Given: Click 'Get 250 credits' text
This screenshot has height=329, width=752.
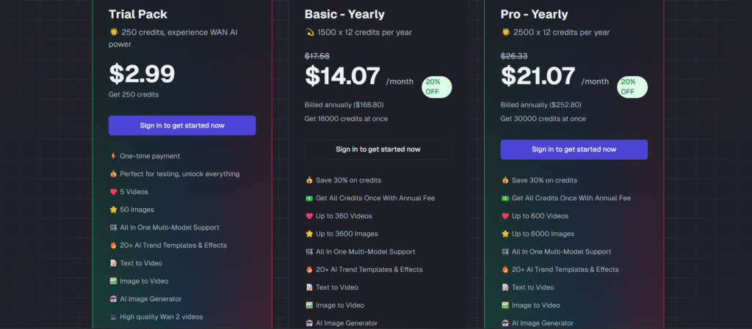Looking at the screenshot, I should point(134,95).
